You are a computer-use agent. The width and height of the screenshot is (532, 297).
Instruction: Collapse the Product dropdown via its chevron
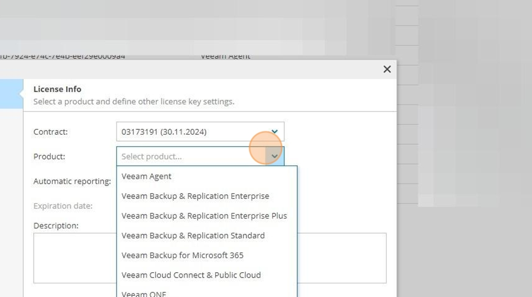tap(274, 156)
